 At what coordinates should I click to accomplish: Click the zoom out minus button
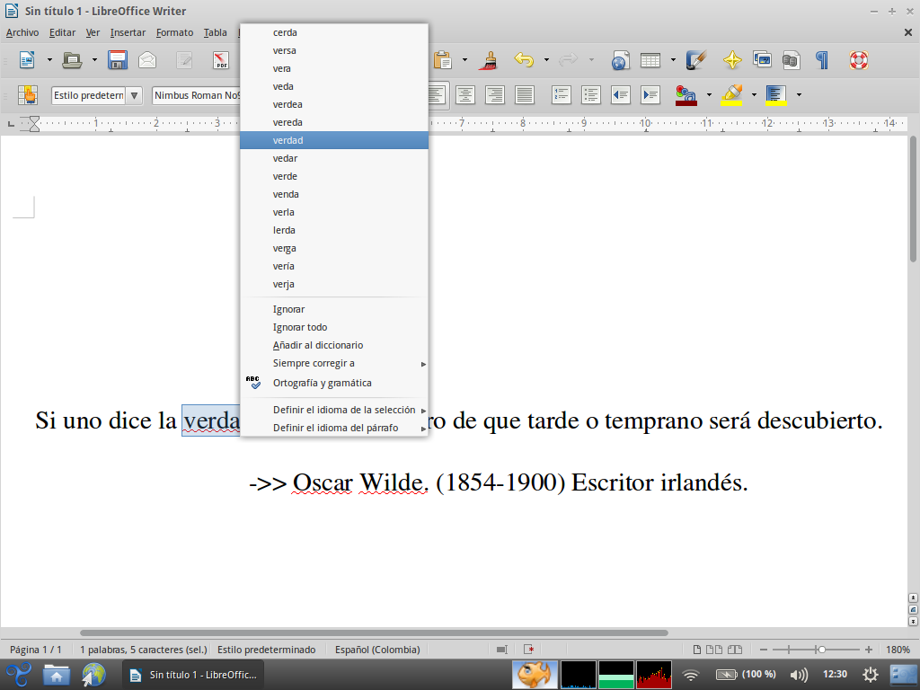tap(764, 650)
